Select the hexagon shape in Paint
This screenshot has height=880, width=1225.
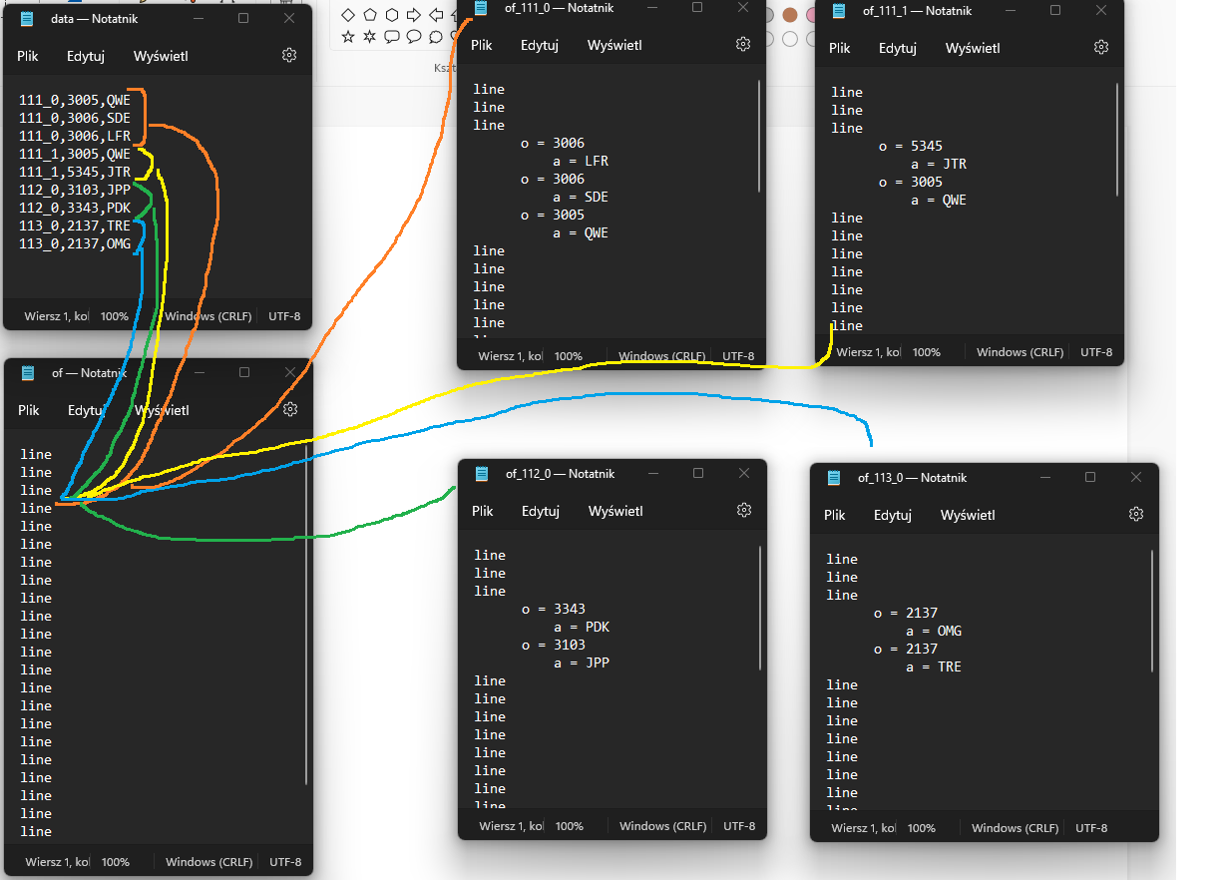click(x=392, y=14)
